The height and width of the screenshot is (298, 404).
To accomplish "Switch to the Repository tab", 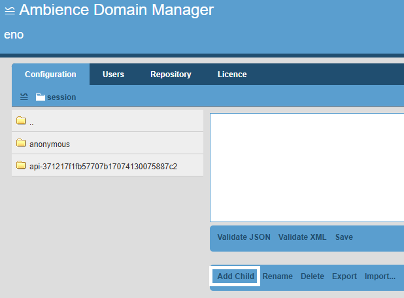I will (171, 74).
